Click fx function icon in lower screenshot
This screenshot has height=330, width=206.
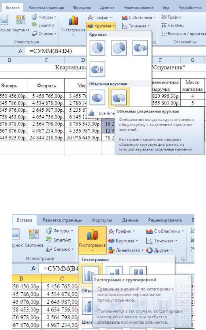(33, 268)
